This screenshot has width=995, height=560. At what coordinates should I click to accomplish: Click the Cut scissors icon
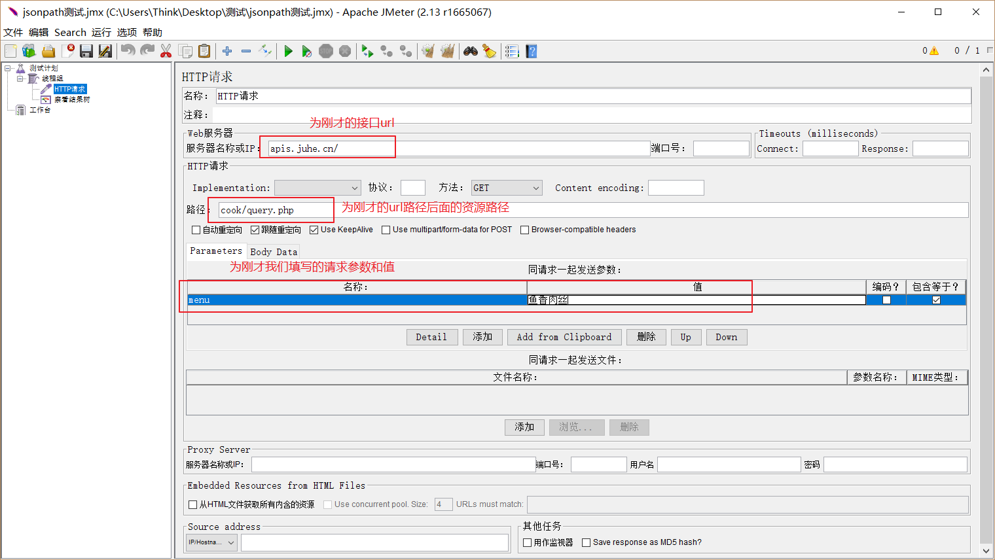click(x=166, y=51)
